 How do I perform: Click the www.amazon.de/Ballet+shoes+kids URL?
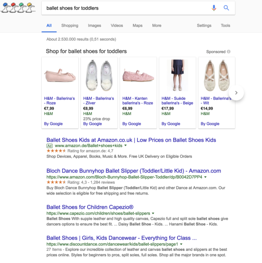pos(89,145)
